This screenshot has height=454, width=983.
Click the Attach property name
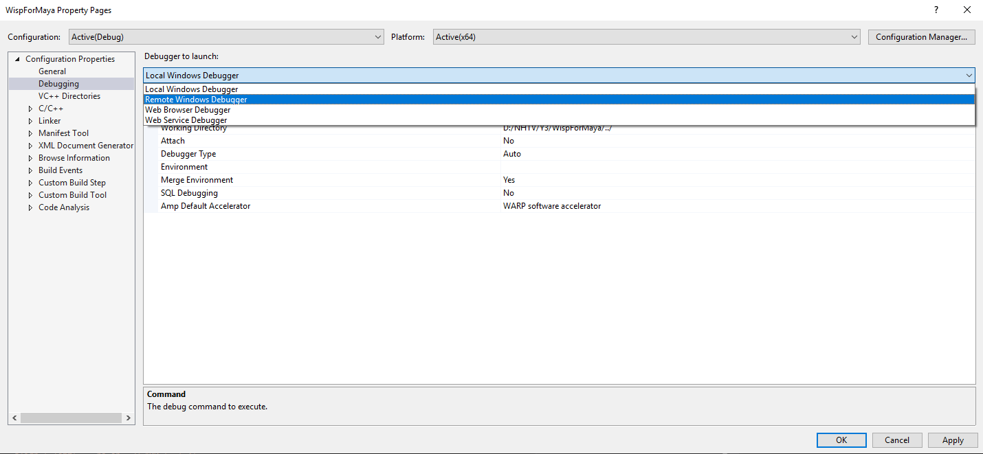(173, 141)
